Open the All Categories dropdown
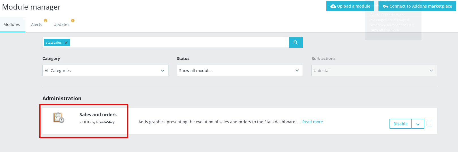 coord(105,71)
